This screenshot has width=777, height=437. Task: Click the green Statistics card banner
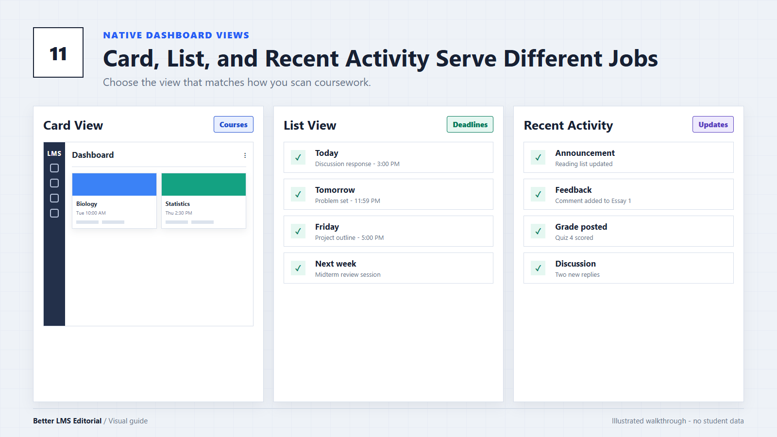click(203, 185)
